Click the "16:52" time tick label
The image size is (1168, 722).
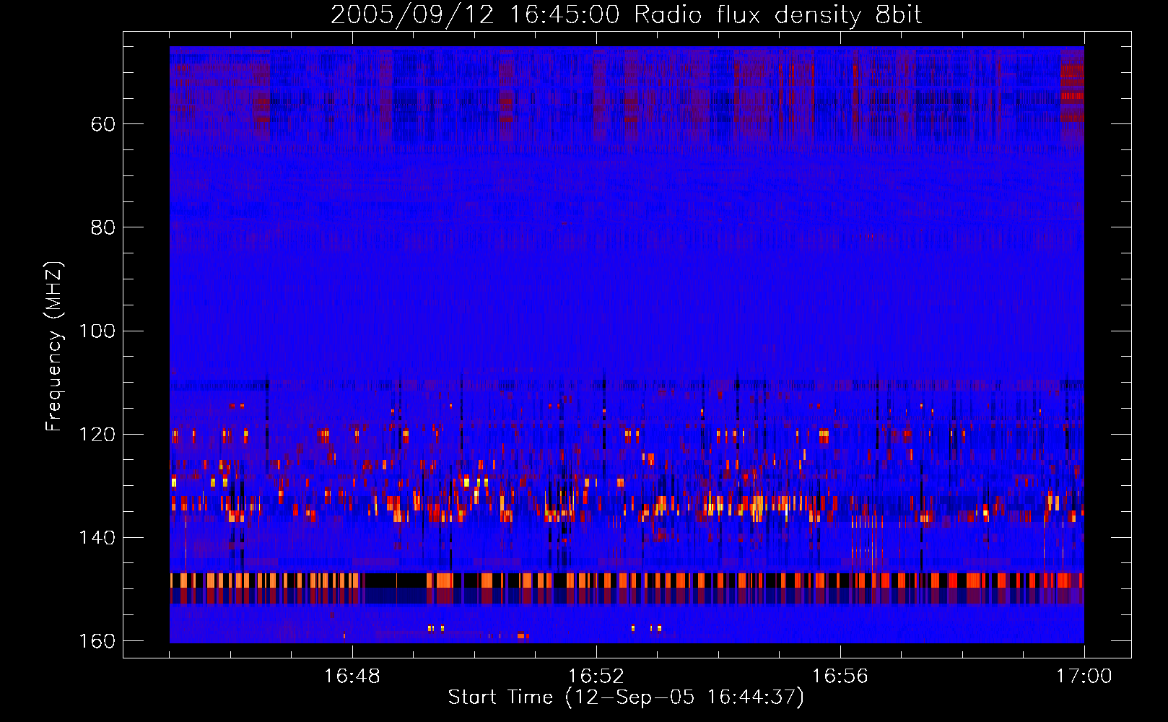click(596, 677)
